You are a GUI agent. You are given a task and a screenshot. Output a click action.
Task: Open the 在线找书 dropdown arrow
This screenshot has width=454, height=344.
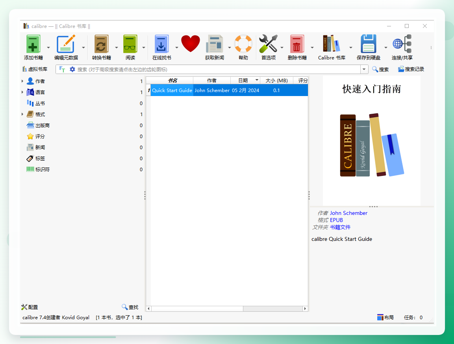tap(177, 48)
